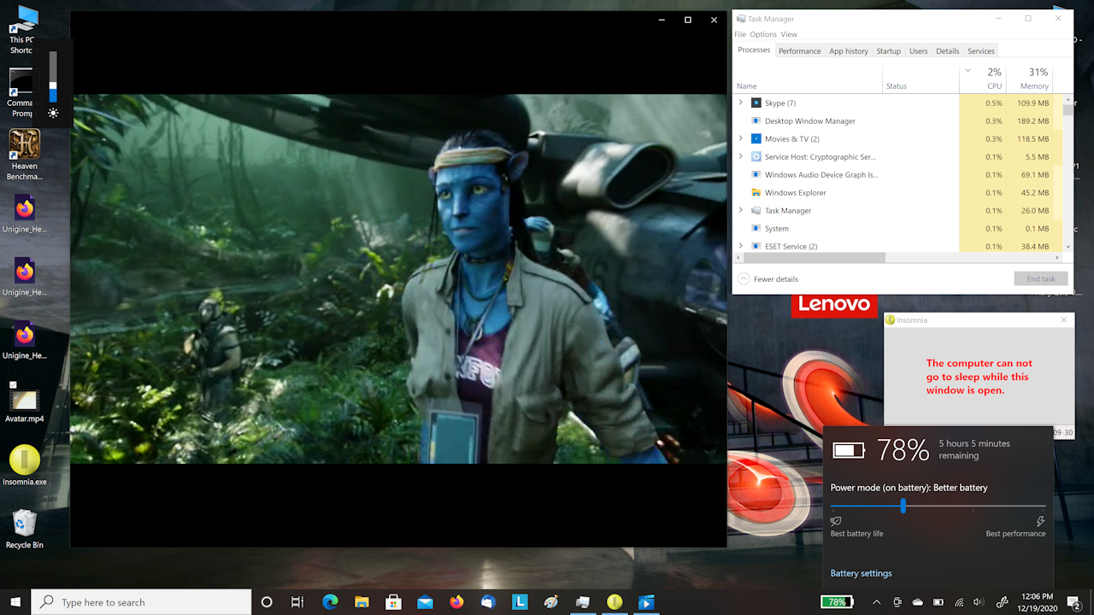The width and height of the screenshot is (1094, 615).
Task: Expand the ESET Service (2) process group
Action: 741,246
